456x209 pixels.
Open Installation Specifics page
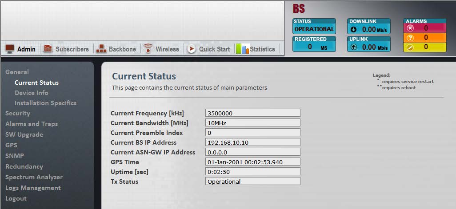coord(45,103)
